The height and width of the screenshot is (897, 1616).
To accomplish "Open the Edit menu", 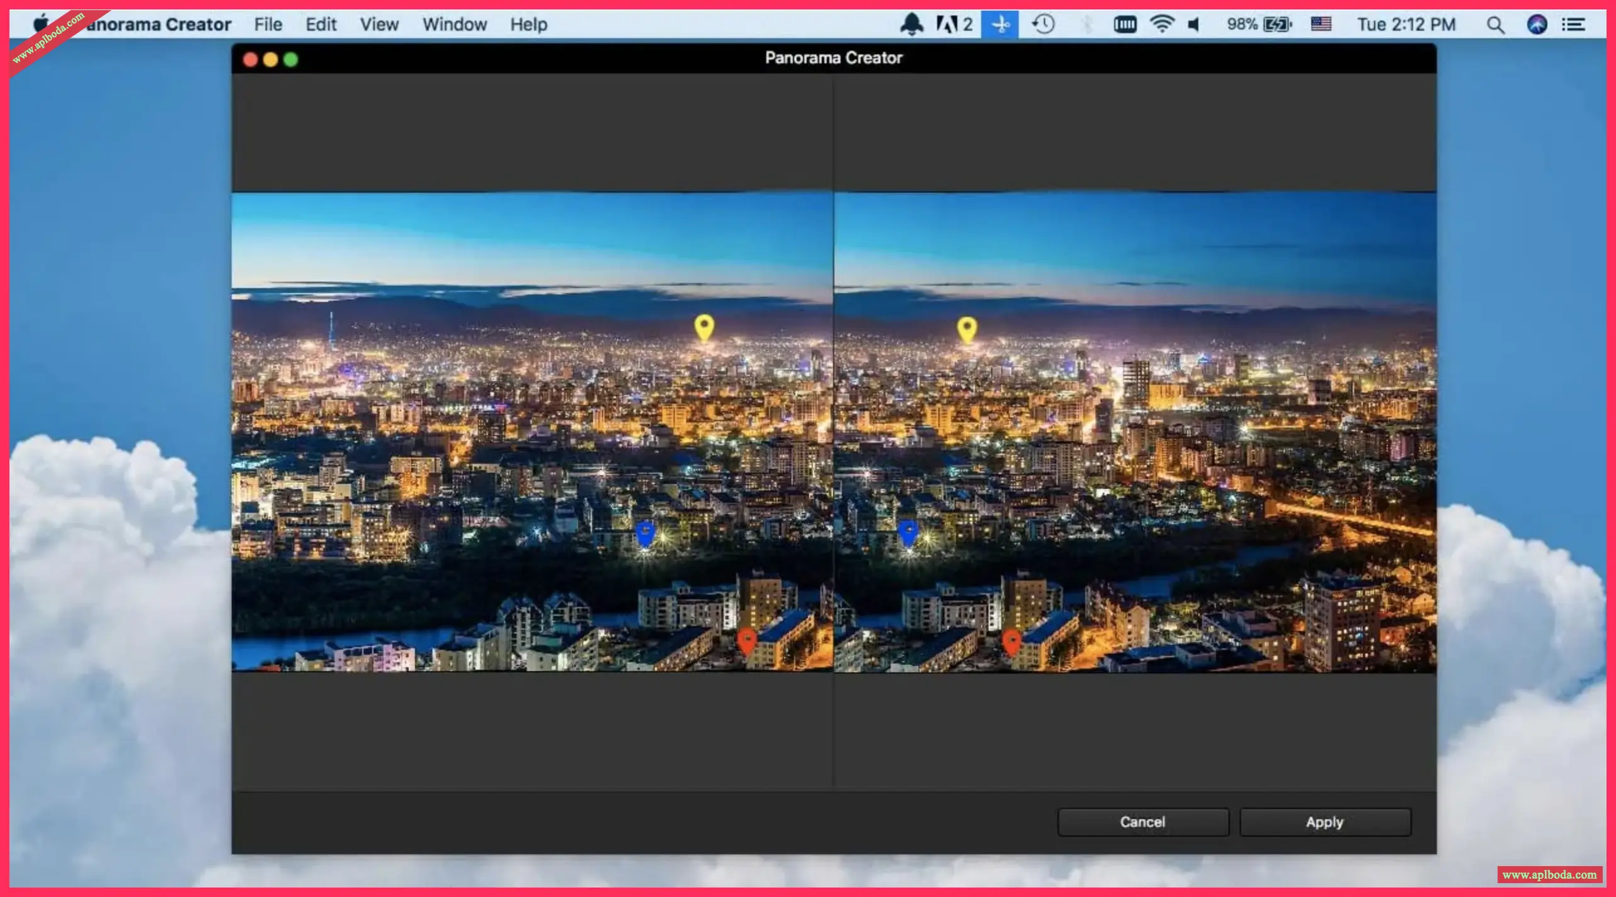I will pos(321,25).
